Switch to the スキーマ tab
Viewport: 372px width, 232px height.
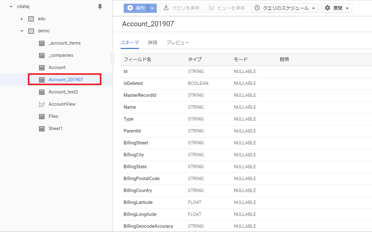coord(130,43)
